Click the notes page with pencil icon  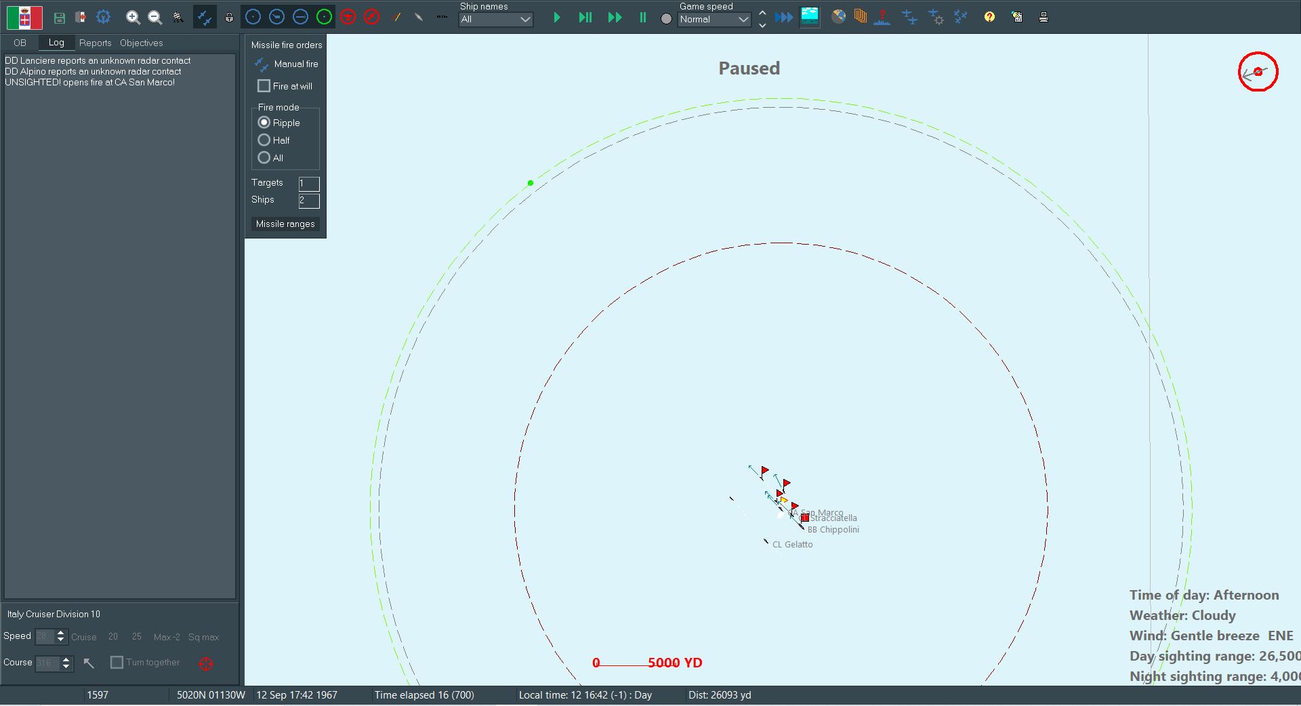point(1016,17)
